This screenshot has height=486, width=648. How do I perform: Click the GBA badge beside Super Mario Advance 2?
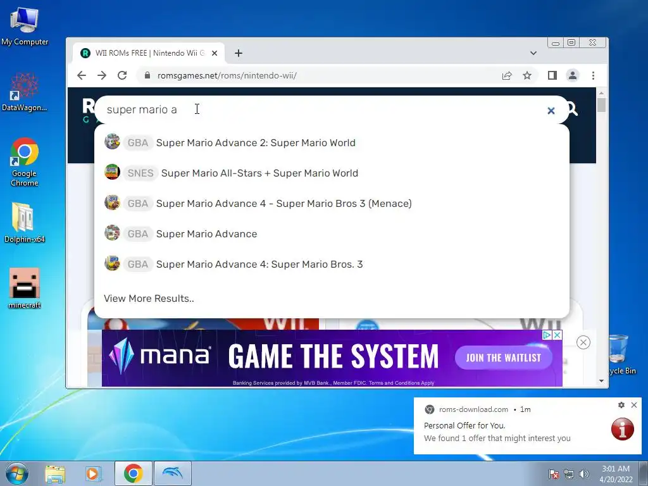pos(138,142)
